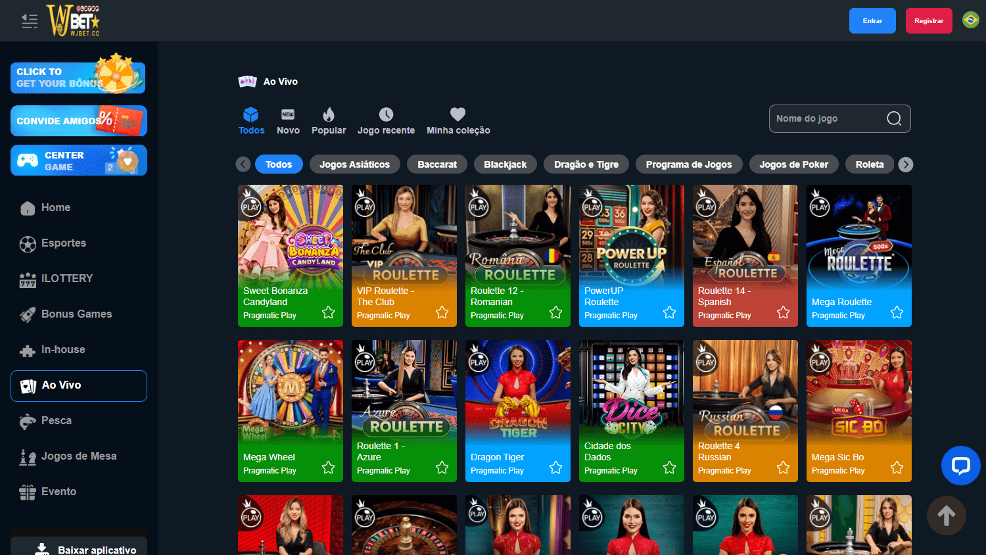Click the Esportes sidebar icon
Screen dimensions: 986x555
[28, 243]
